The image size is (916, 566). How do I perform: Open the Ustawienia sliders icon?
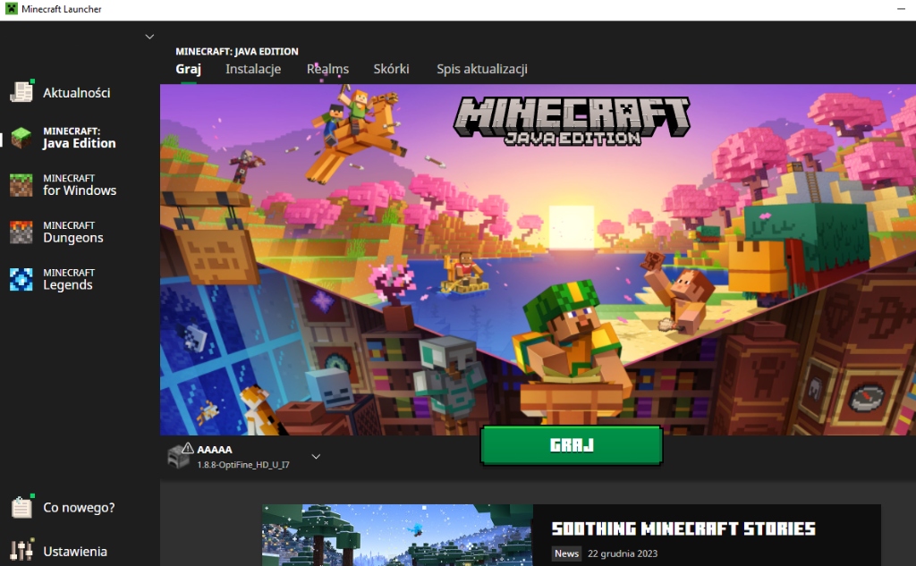[21, 550]
